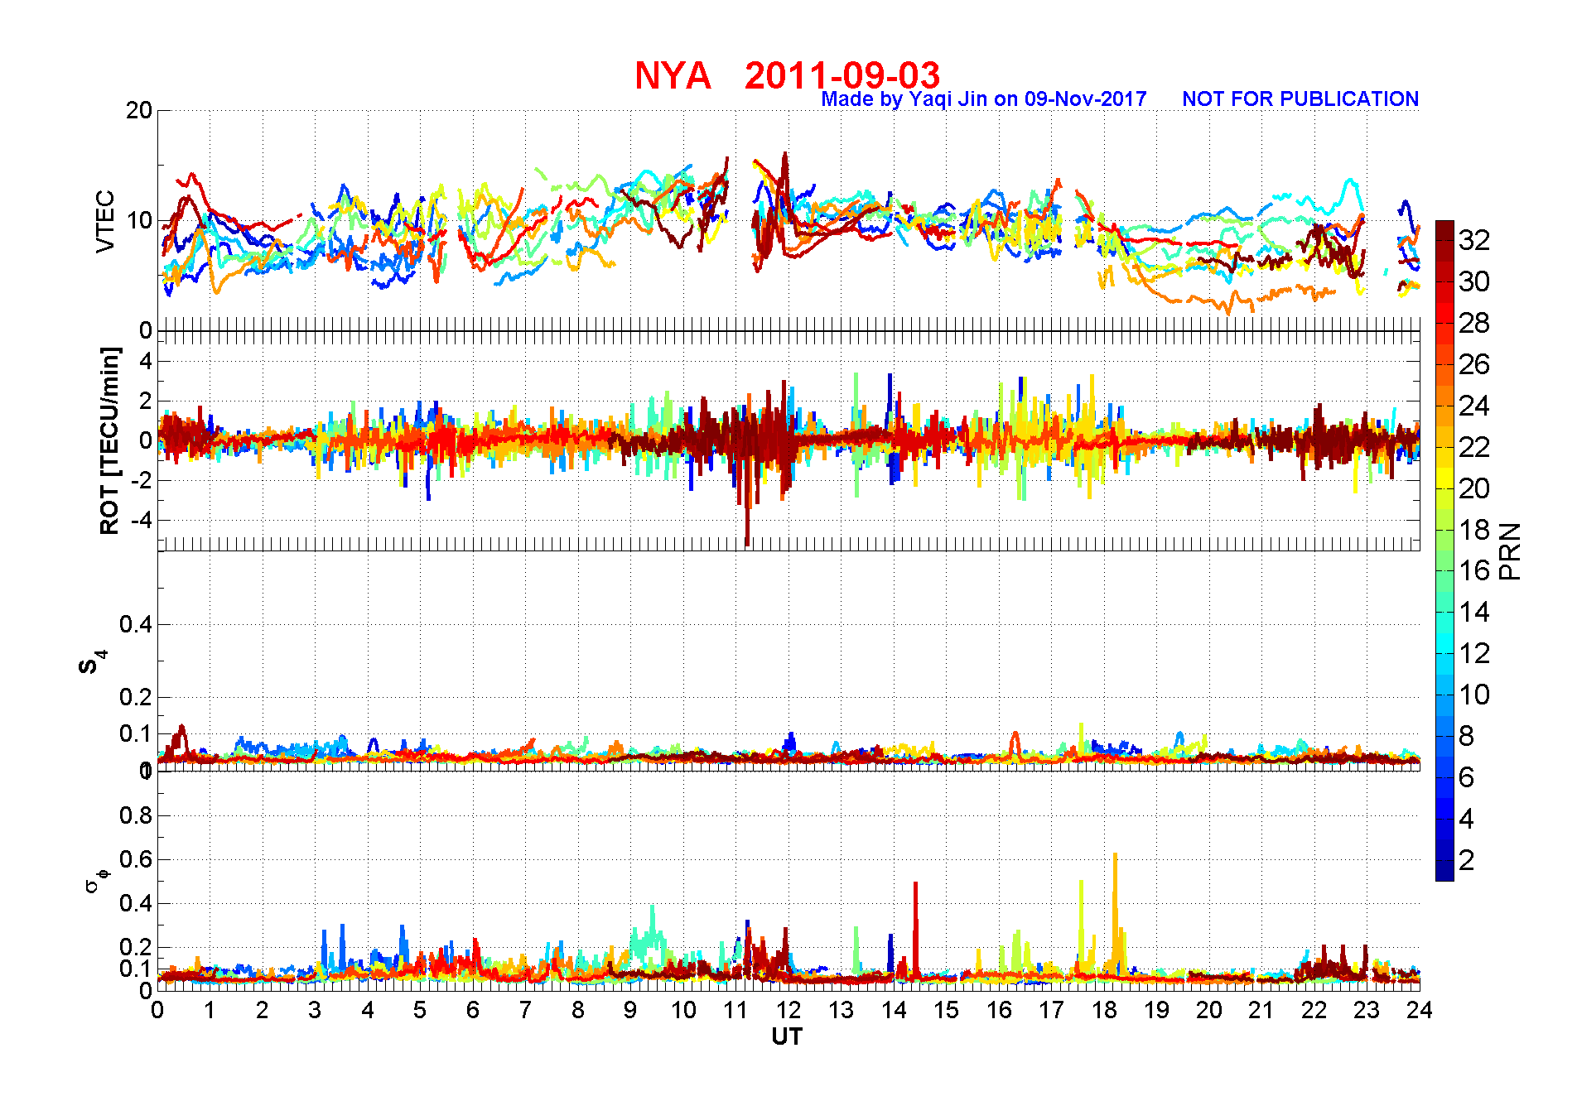Click the "0.2" tick on the S4 y-axis

[136, 697]
